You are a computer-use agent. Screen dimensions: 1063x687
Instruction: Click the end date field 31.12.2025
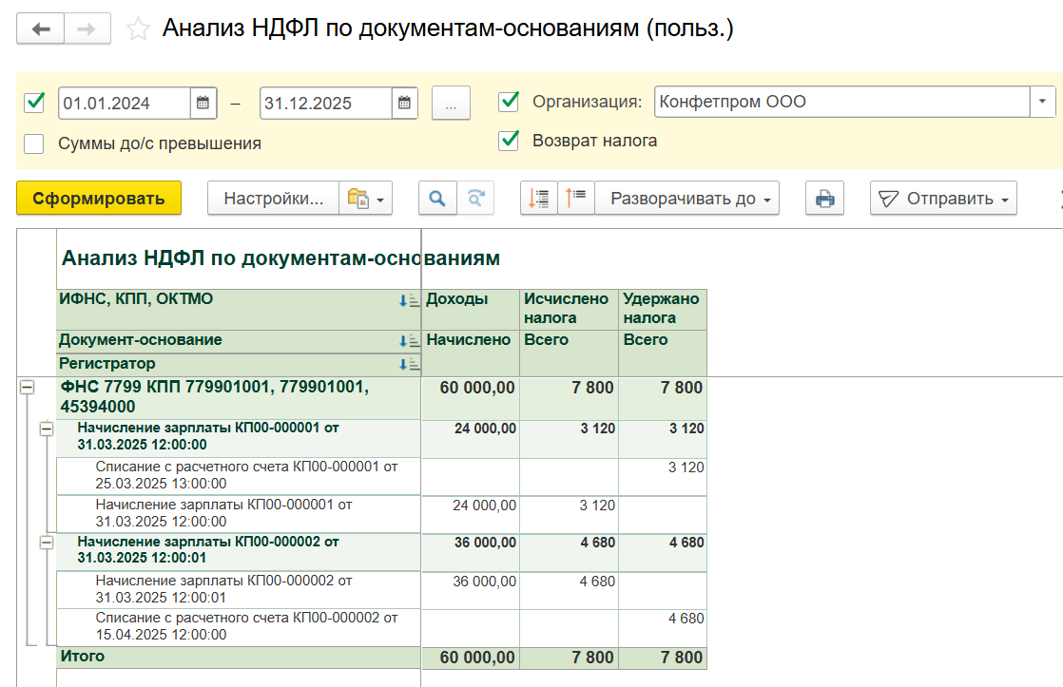(x=325, y=103)
